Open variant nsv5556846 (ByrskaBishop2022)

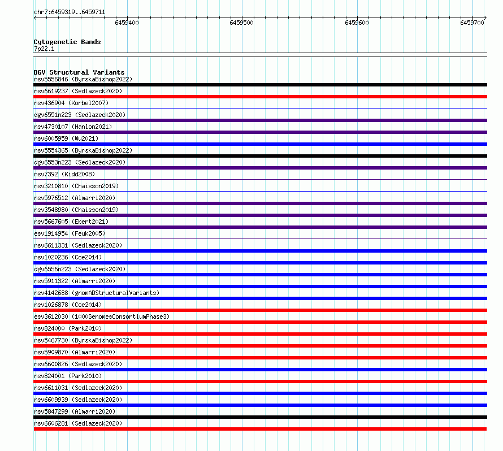[x=83, y=79]
